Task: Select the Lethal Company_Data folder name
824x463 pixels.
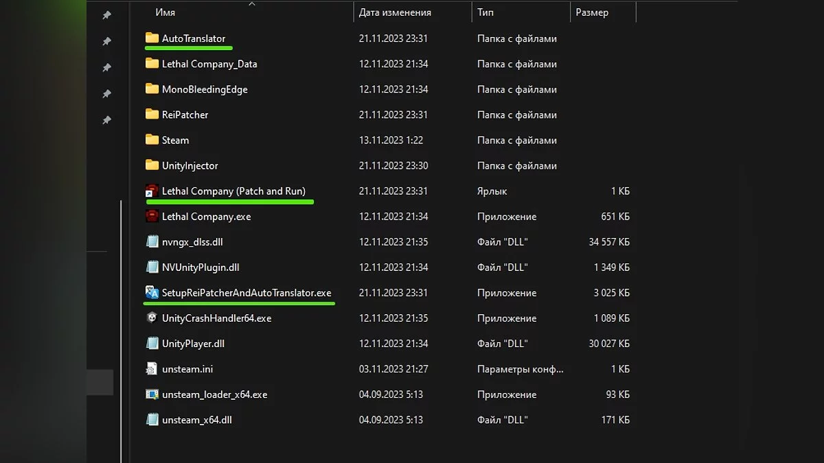Action: point(209,64)
